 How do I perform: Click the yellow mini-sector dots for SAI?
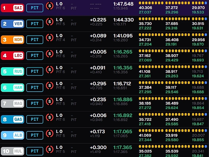point(173,3)
